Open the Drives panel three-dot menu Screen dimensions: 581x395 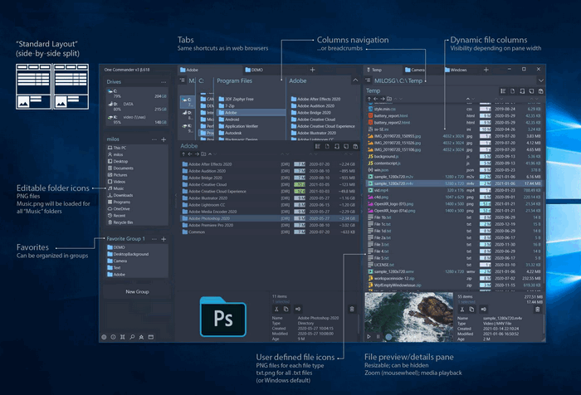(164, 82)
